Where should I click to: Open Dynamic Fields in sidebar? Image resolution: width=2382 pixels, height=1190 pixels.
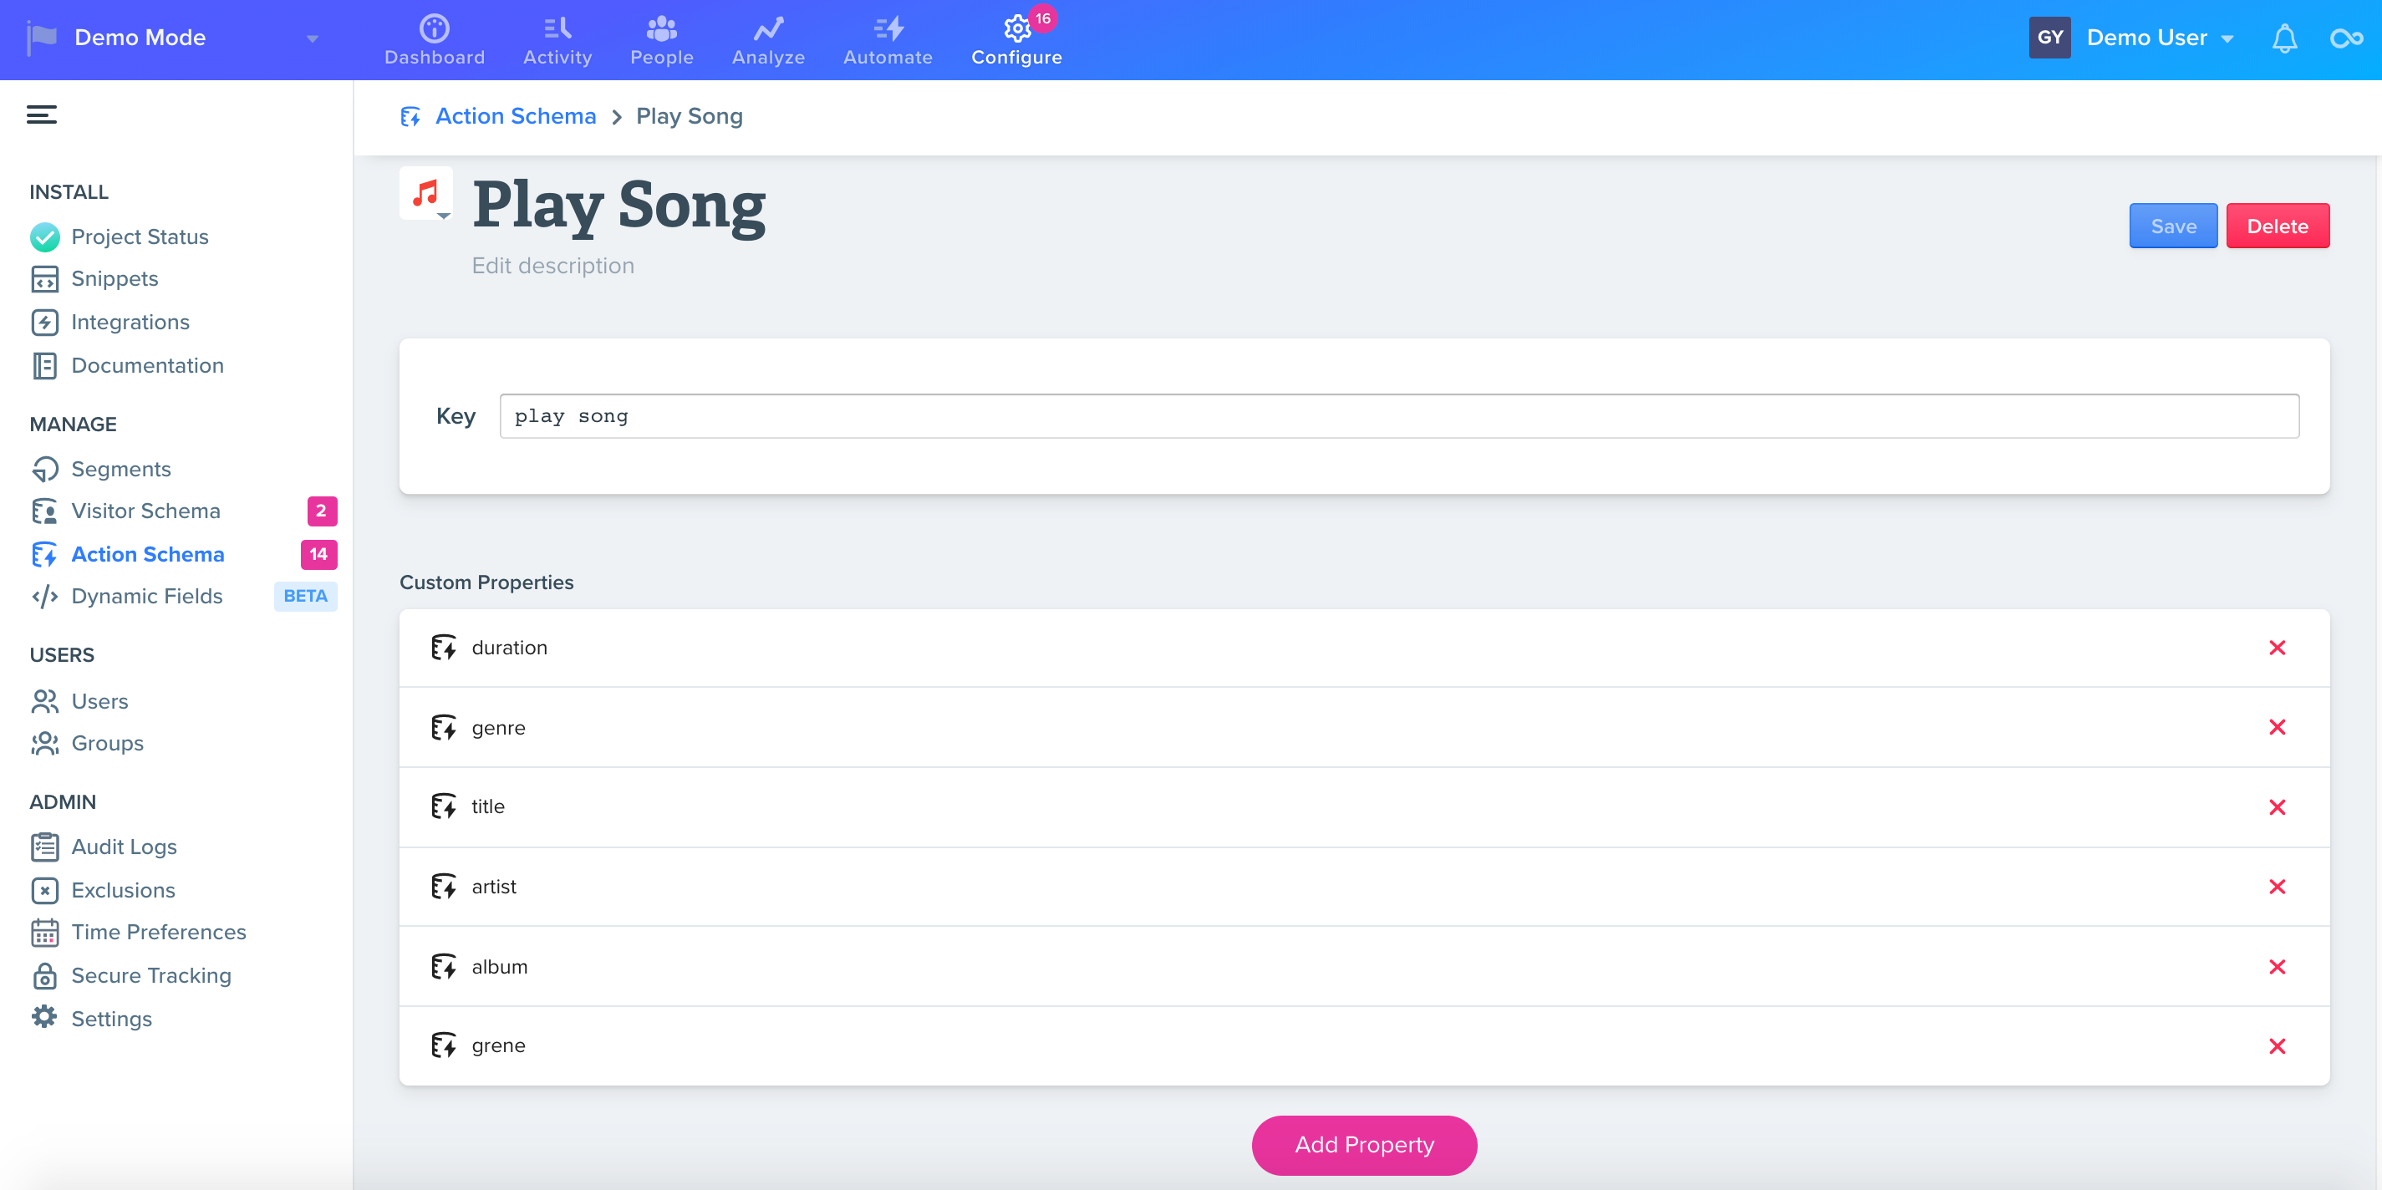pyautogui.click(x=146, y=597)
